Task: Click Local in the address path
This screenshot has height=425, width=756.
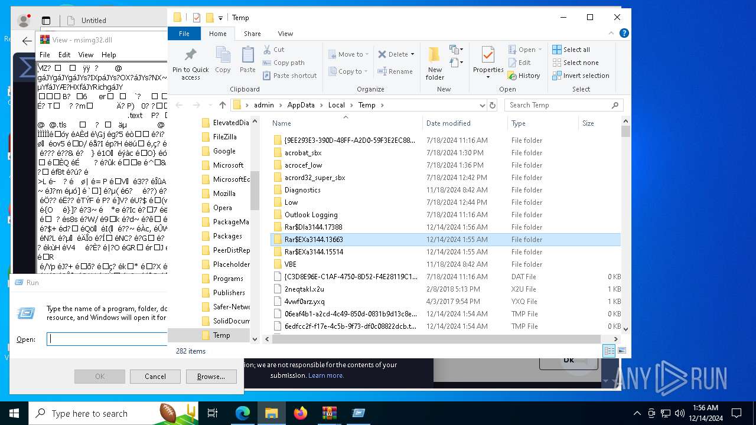Action: 337,105
